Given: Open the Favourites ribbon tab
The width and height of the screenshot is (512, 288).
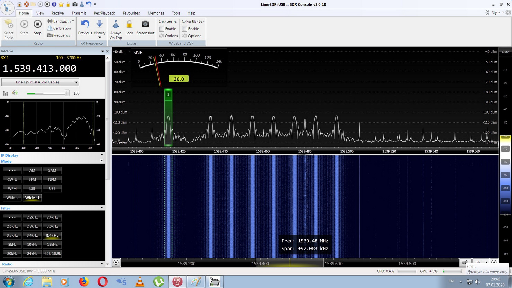Looking at the screenshot, I should [131, 13].
